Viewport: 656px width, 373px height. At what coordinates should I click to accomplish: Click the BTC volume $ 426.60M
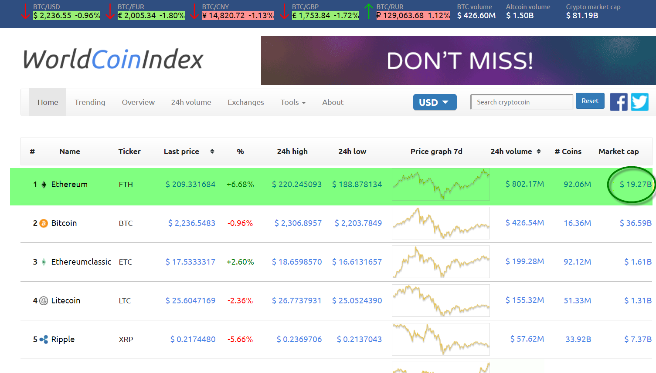(x=476, y=16)
